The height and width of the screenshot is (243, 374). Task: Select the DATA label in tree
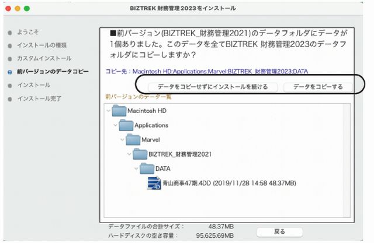163,169
